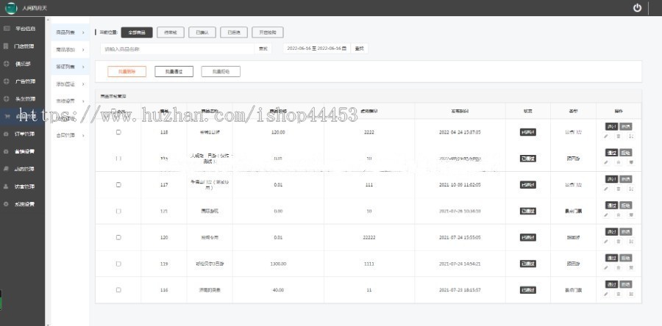Click the trash icon for ID 121
Screen dimensions: 662x326
point(619,215)
